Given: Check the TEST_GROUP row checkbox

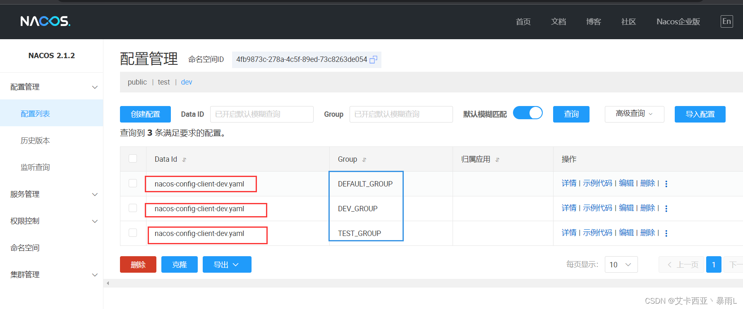Looking at the screenshot, I should point(133,233).
